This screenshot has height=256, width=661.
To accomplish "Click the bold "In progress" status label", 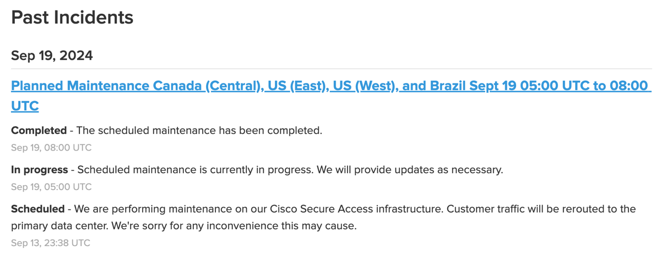I will pos(40,170).
